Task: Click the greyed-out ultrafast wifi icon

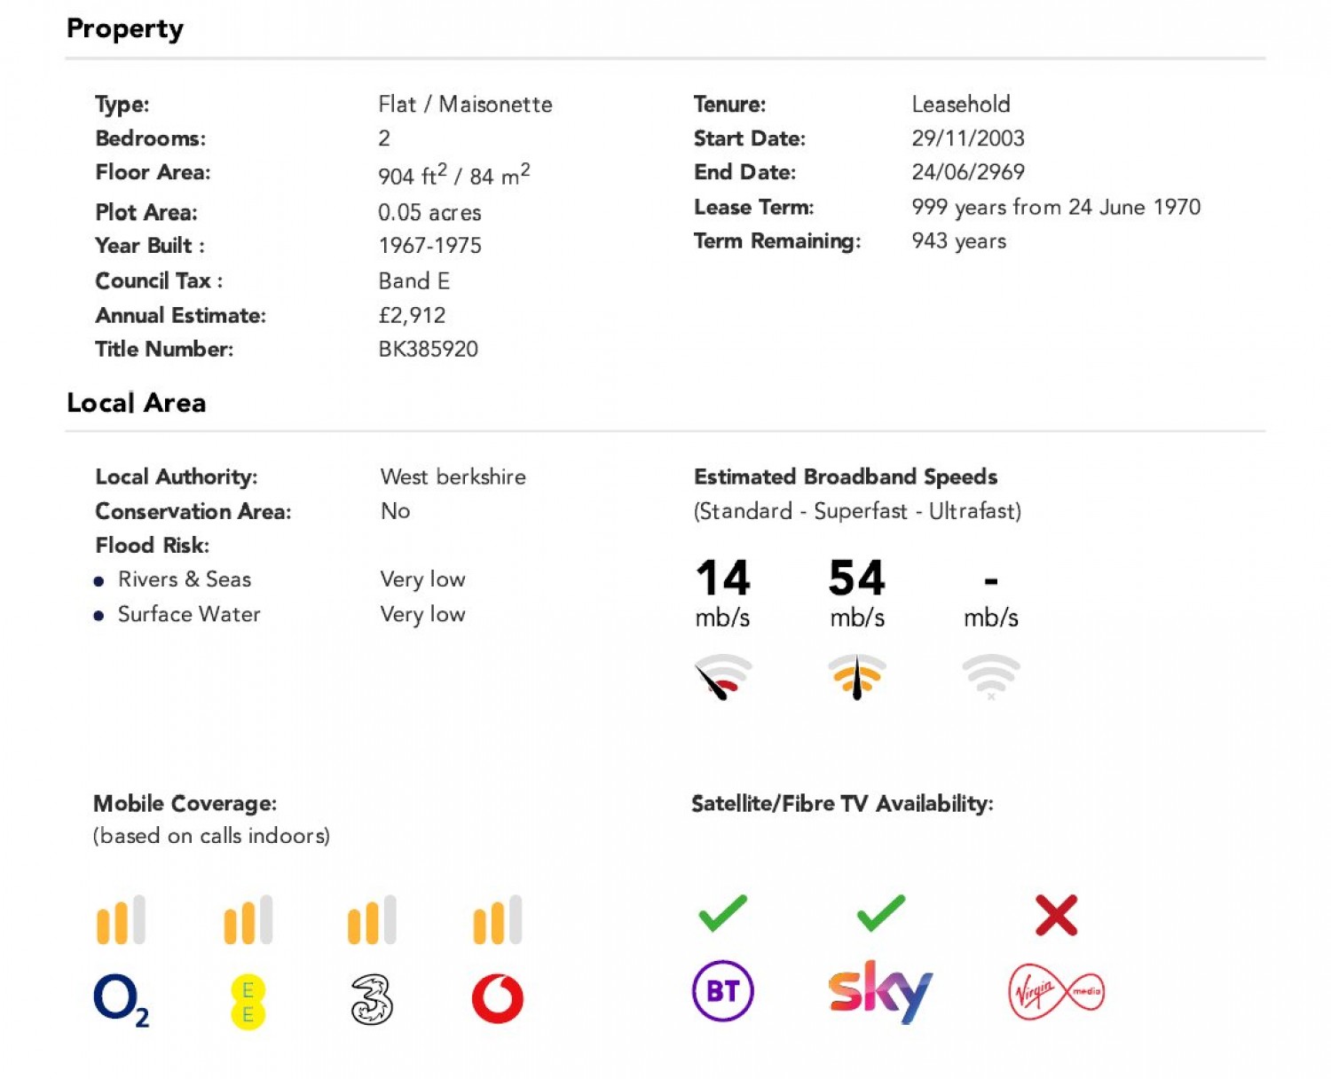Action: [x=991, y=677]
